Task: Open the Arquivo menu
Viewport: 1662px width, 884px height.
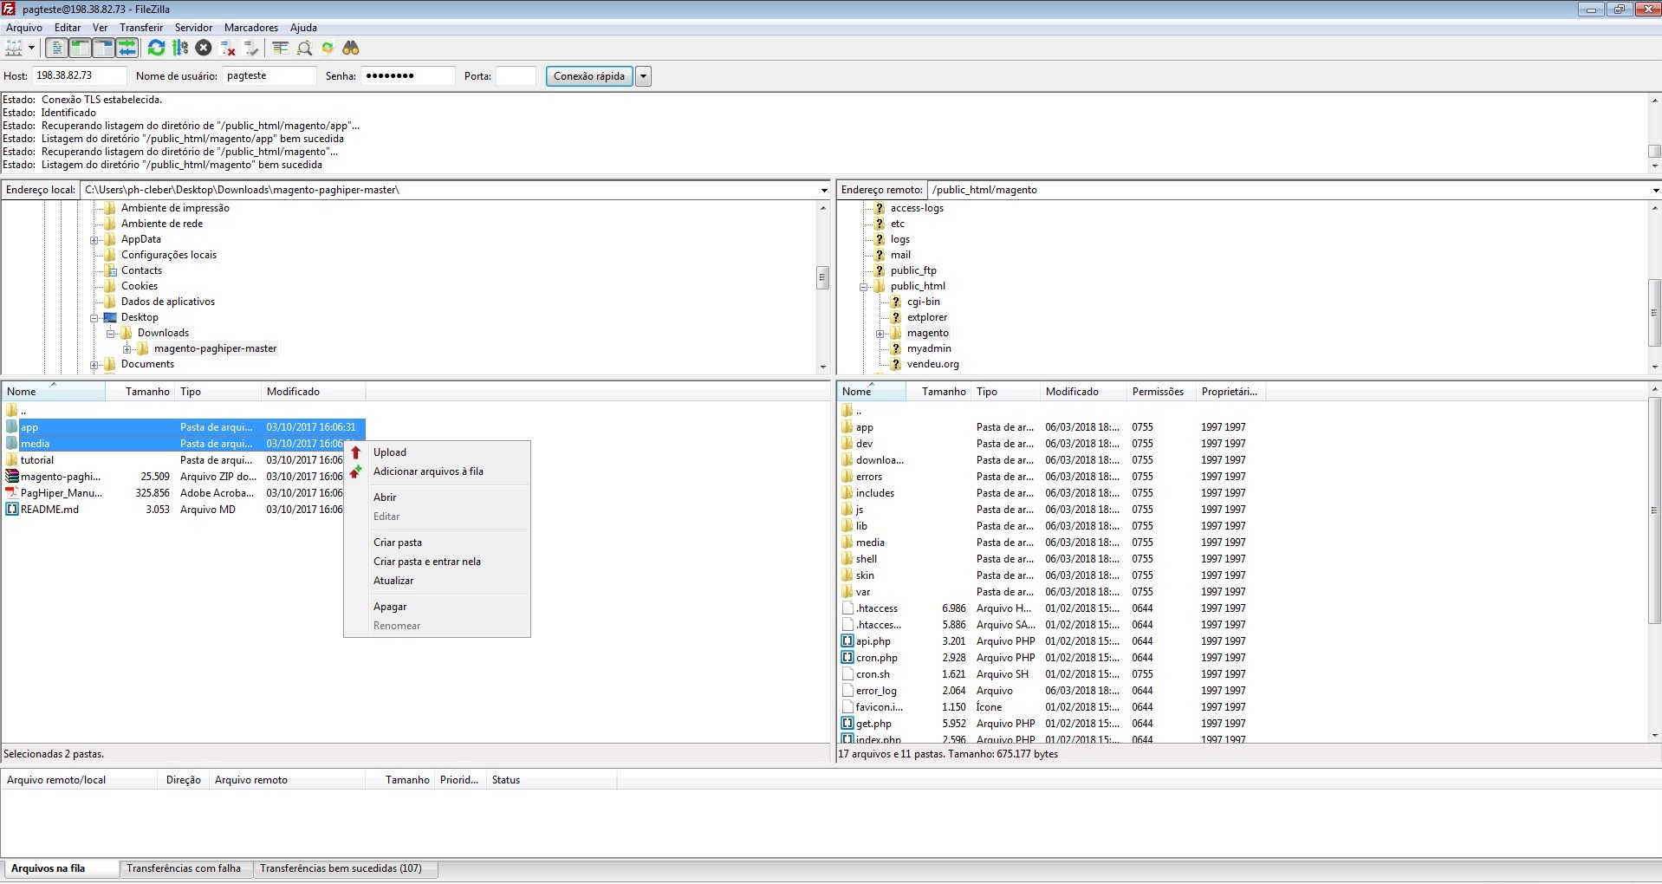Action: click(x=24, y=28)
